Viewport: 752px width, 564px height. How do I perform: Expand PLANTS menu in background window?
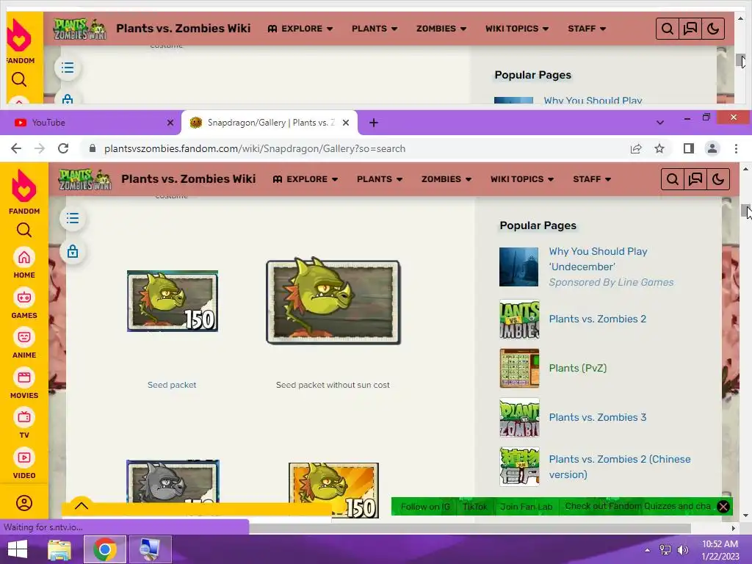(x=375, y=29)
